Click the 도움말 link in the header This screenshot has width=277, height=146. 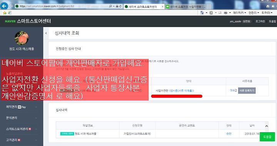pyautogui.click(x=272, y=21)
